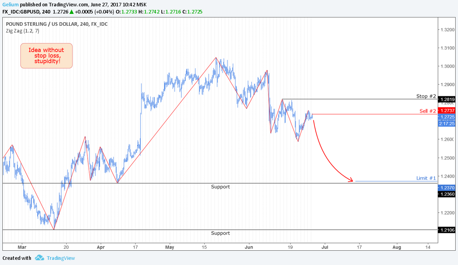Click the O:1.2733 open value

[x=126, y=12]
